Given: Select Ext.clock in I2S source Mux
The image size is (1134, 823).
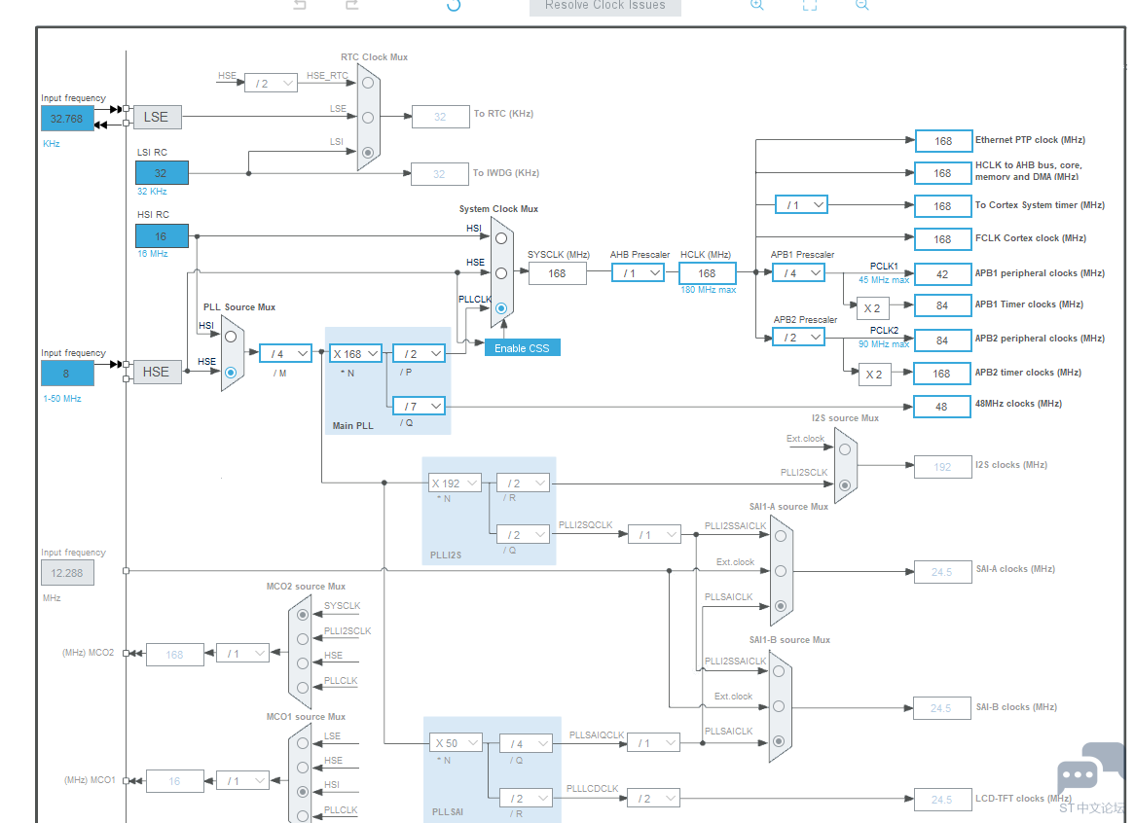Looking at the screenshot, I should (x=845, y=449).
